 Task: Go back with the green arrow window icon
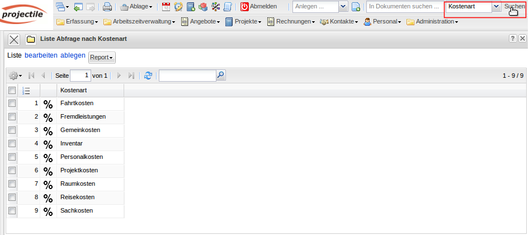point(78,6)
